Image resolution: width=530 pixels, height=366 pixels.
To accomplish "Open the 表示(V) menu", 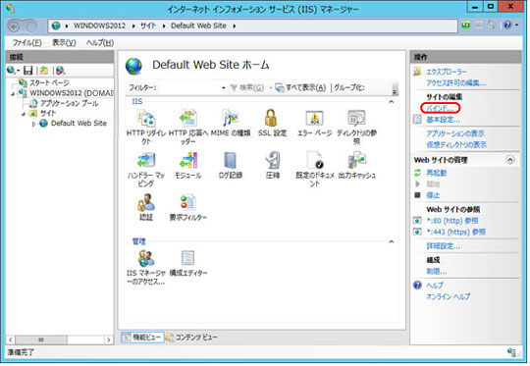I will [x=64, y=43].
